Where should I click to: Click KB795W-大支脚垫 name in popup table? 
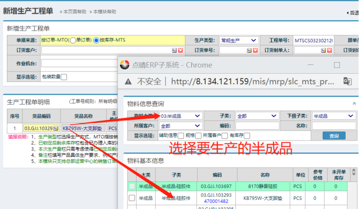(x=263, y=198)
